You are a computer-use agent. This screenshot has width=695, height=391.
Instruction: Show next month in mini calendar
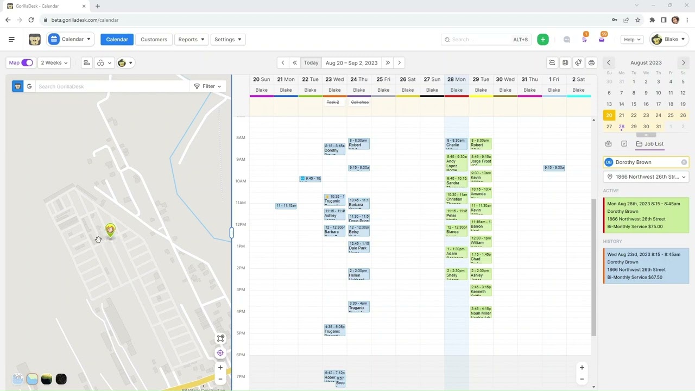click(x=683, y=62)
